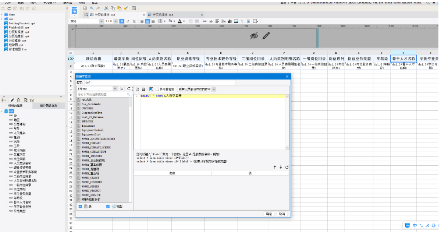Click the Insert image icon in the format toolbar

coord(236,21)
